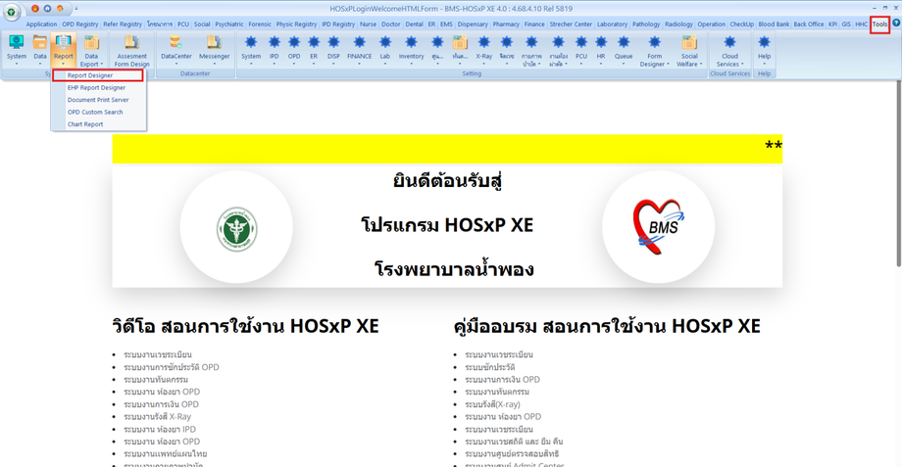Viewport: 902px width, 467px height.
Task: Open link ระบบงานการซักประวัติ OPD
Action: coord(172,367)
